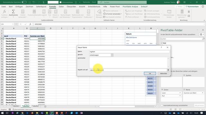206x115 pixels.
Task: Switch to sheet tab Tabelle3
Action: coord(16,106)
